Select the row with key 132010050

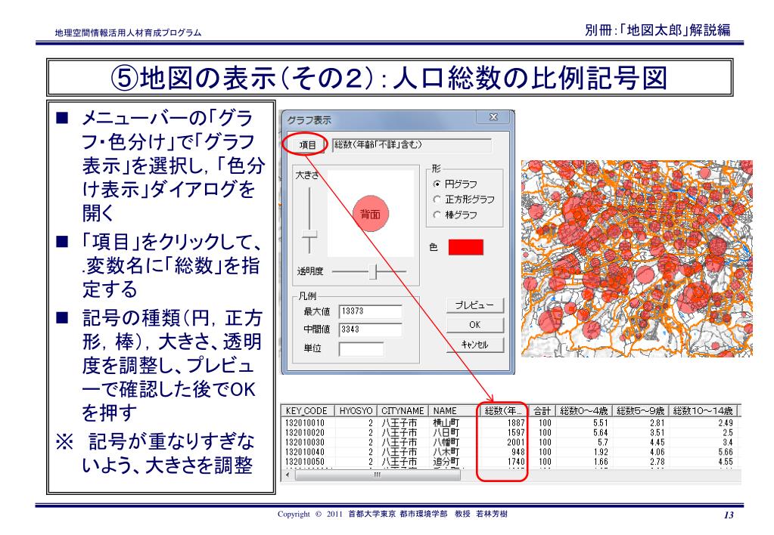pos(511,462)
